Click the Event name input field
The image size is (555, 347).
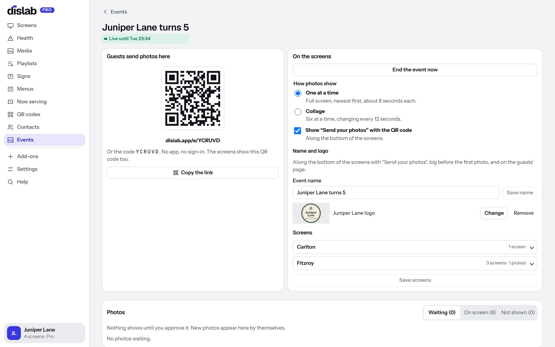[x=396, y=193]
